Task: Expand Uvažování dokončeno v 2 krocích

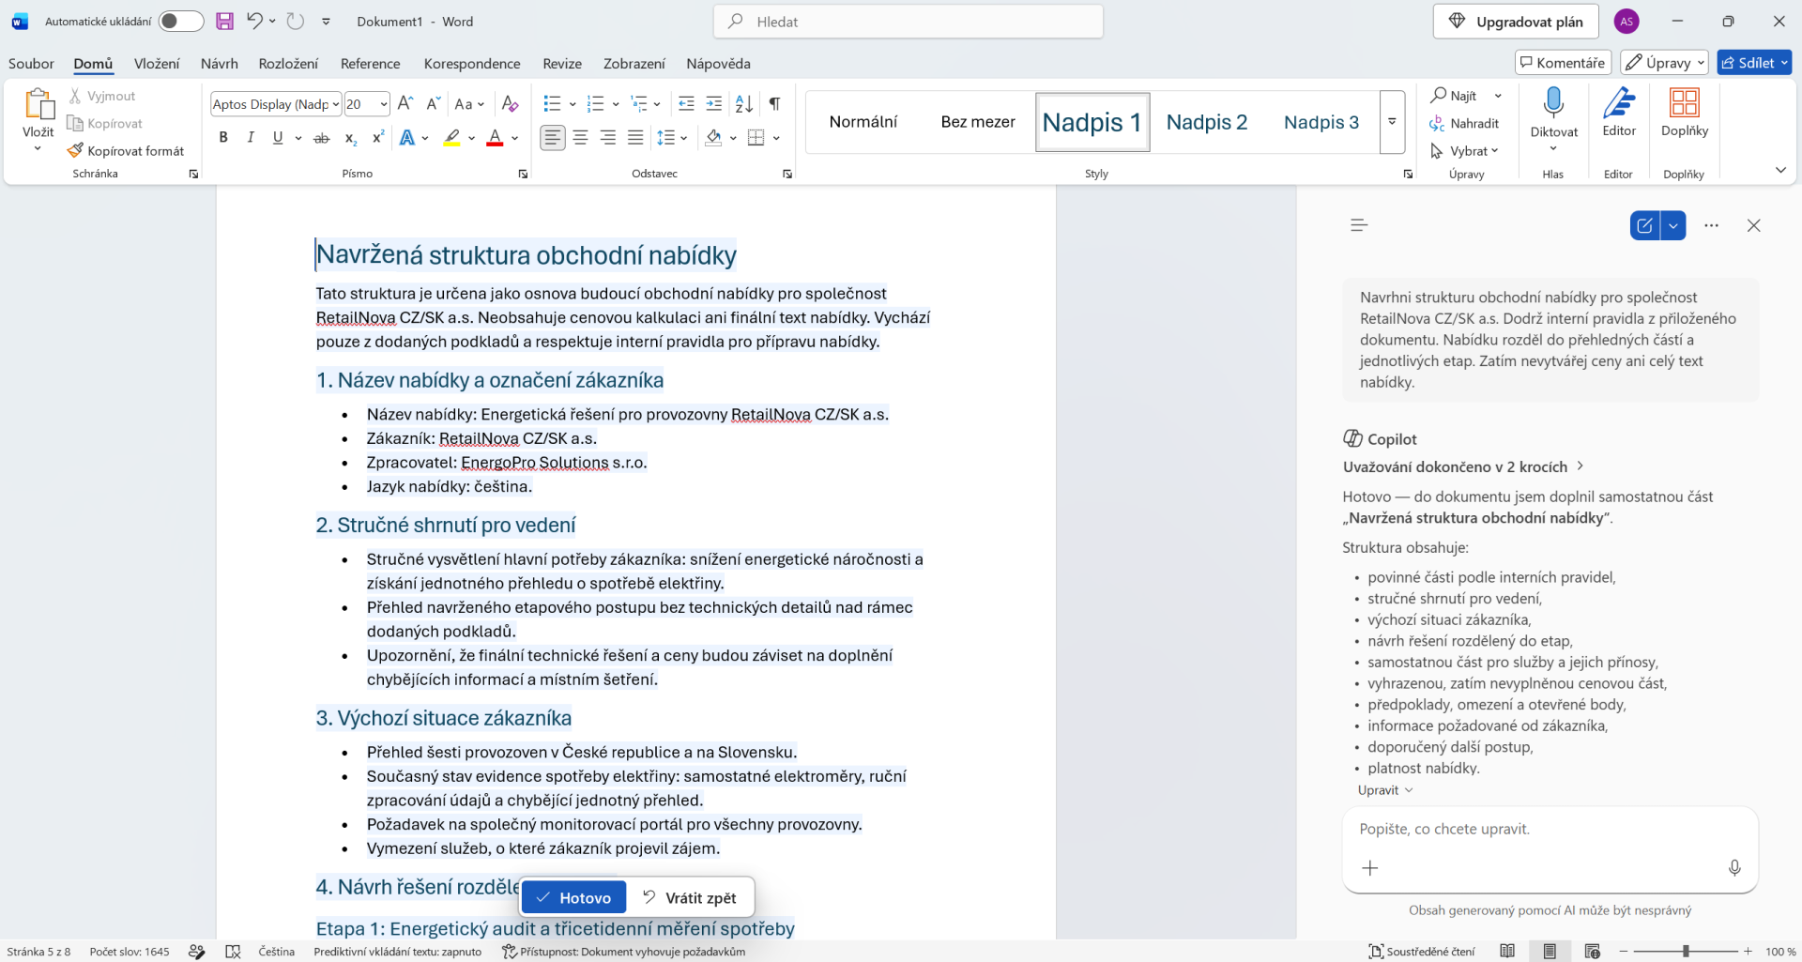Action: pyautogui.click(x=1463, y=466)
